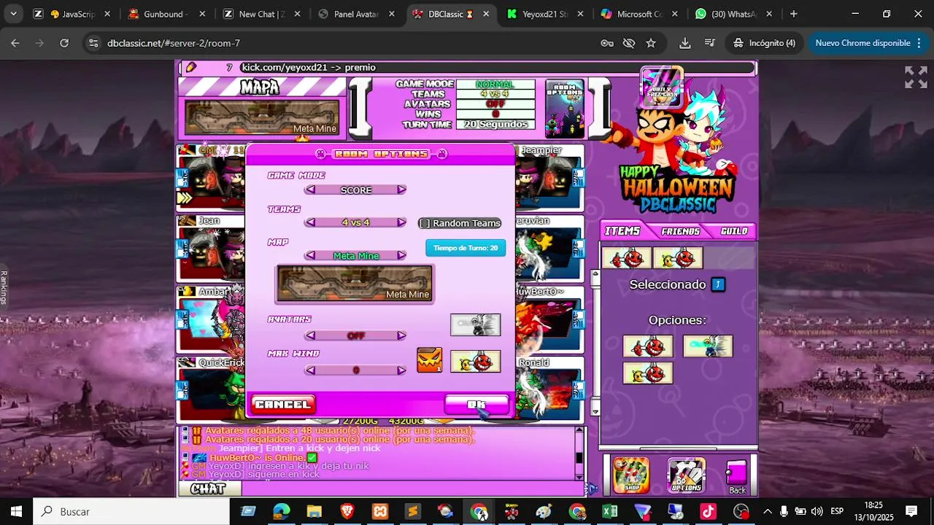934x525 pixels.
Task: Edit room title with pencil icon
Action: [191, 67]
